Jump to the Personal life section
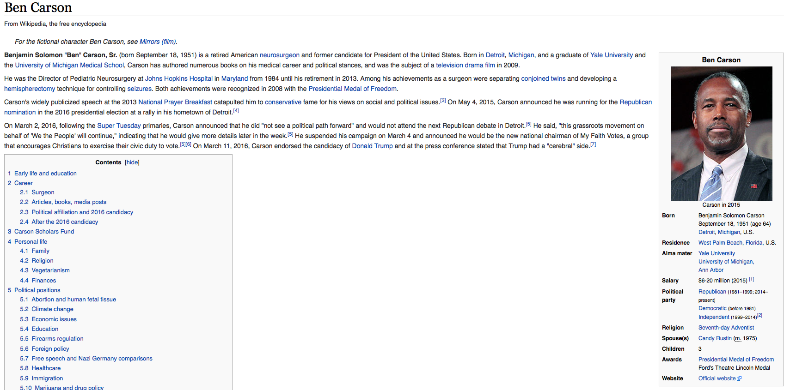The width and height of the screenshot is (790, 390). tap(31, 242)
